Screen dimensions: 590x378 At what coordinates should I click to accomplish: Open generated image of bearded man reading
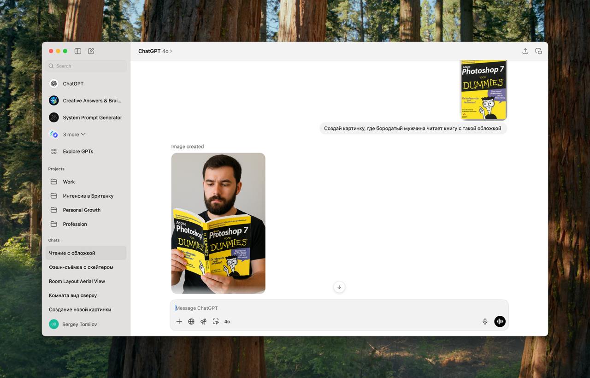coord(218,223)
